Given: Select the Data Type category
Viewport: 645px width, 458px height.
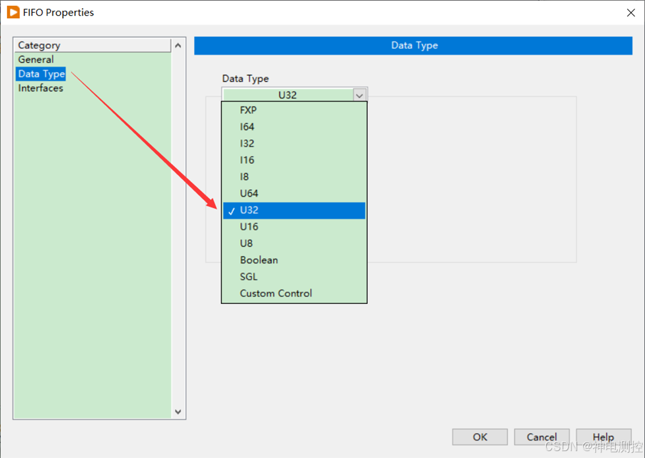Looking at the screenshot, I should click(x=41, y=74).
